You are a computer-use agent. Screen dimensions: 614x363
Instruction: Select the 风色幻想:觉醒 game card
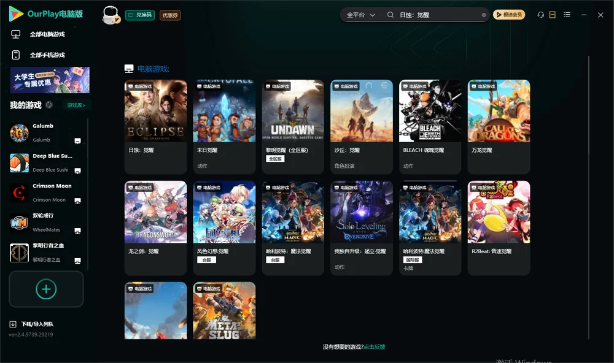pos(224,228)
